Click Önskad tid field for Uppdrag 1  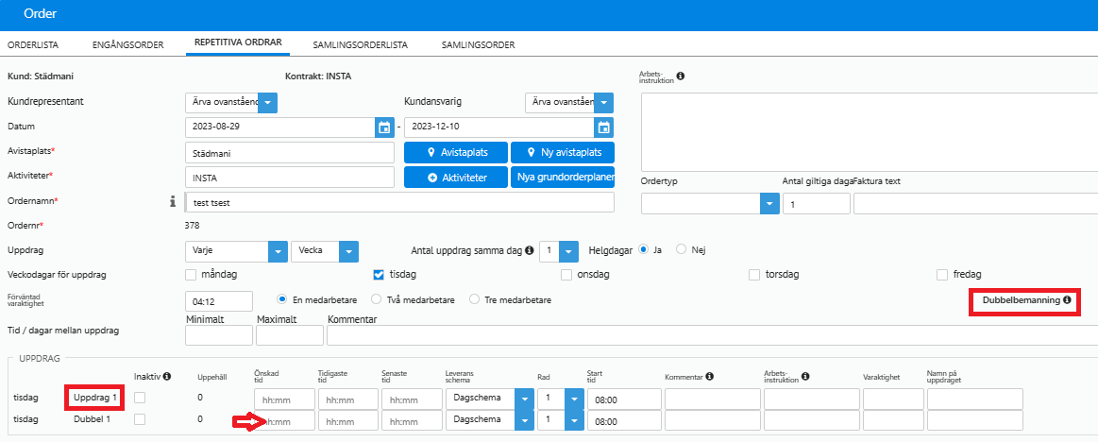pyautogui.click(x=285, y=399)
